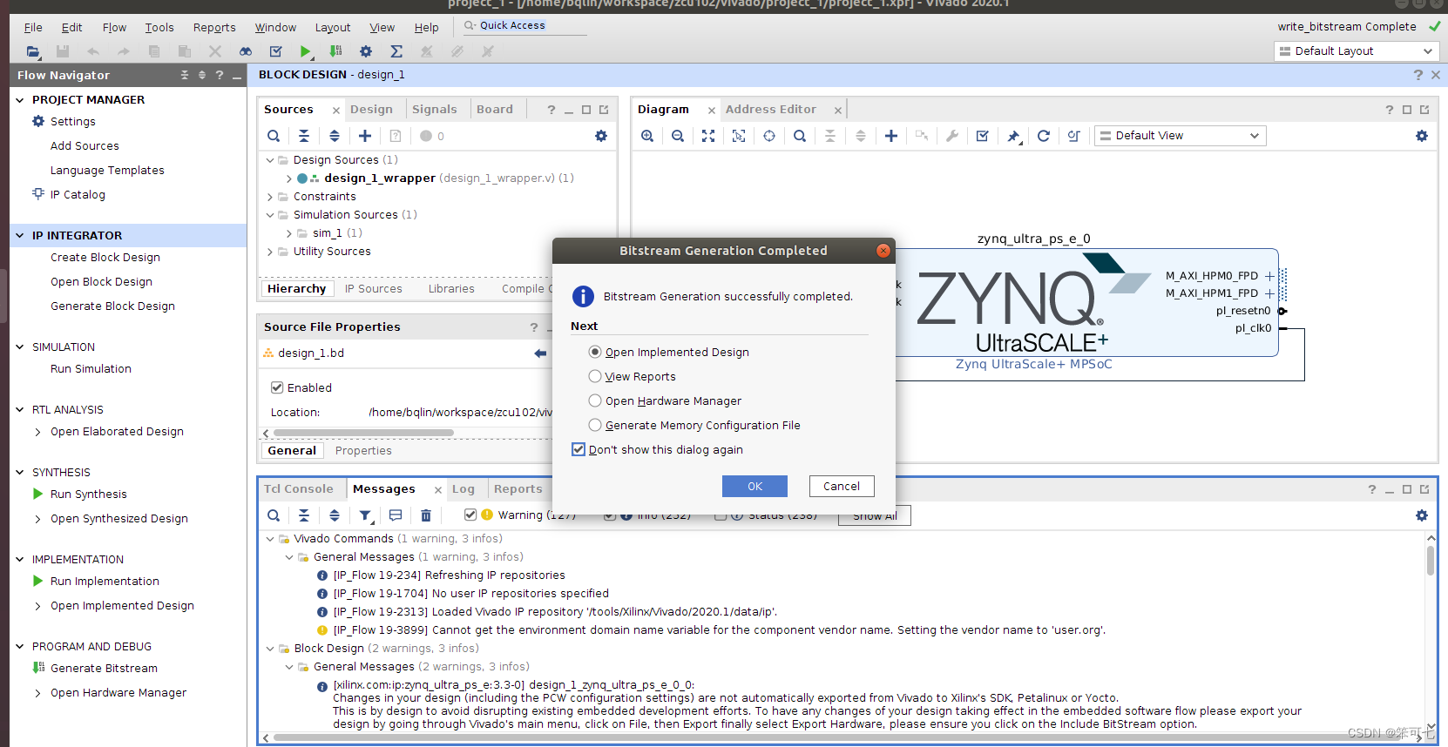
Task: Click the trash icon in Messages panel
Action: click(426, 515)
